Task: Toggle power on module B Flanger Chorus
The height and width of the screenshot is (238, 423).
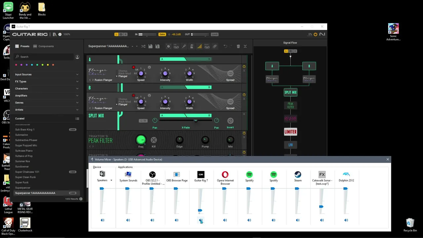Action: (244, 95)
